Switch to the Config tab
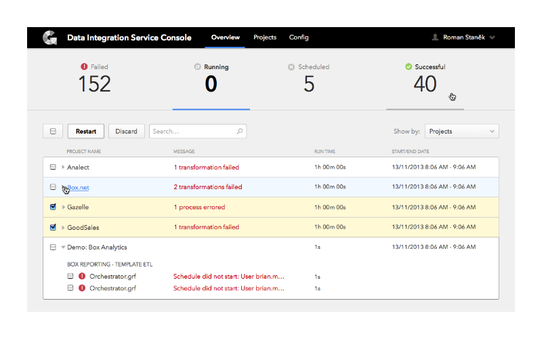Screen dimensions: 542x339 tap(299, 37)
